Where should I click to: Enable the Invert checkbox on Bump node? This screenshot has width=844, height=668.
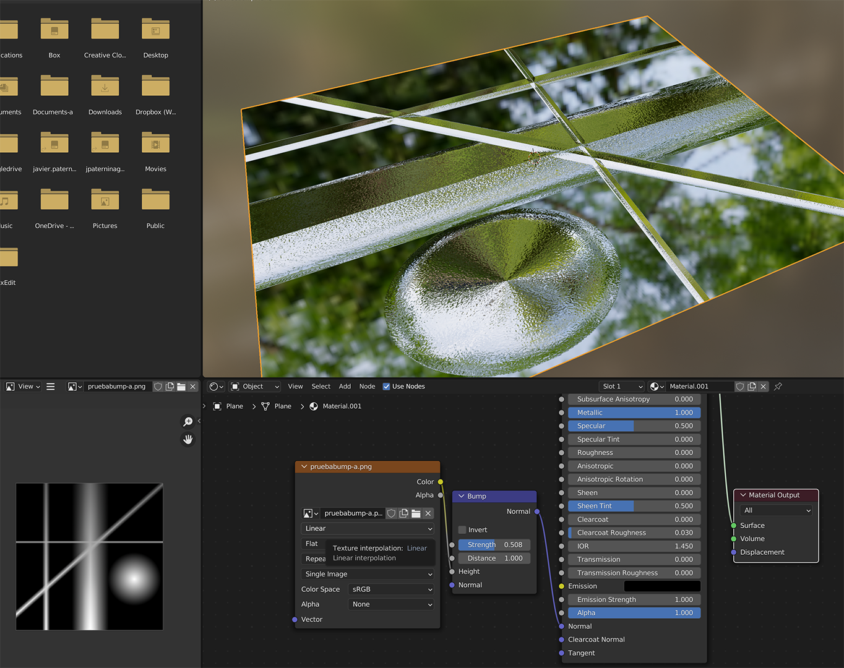point(462,530)
